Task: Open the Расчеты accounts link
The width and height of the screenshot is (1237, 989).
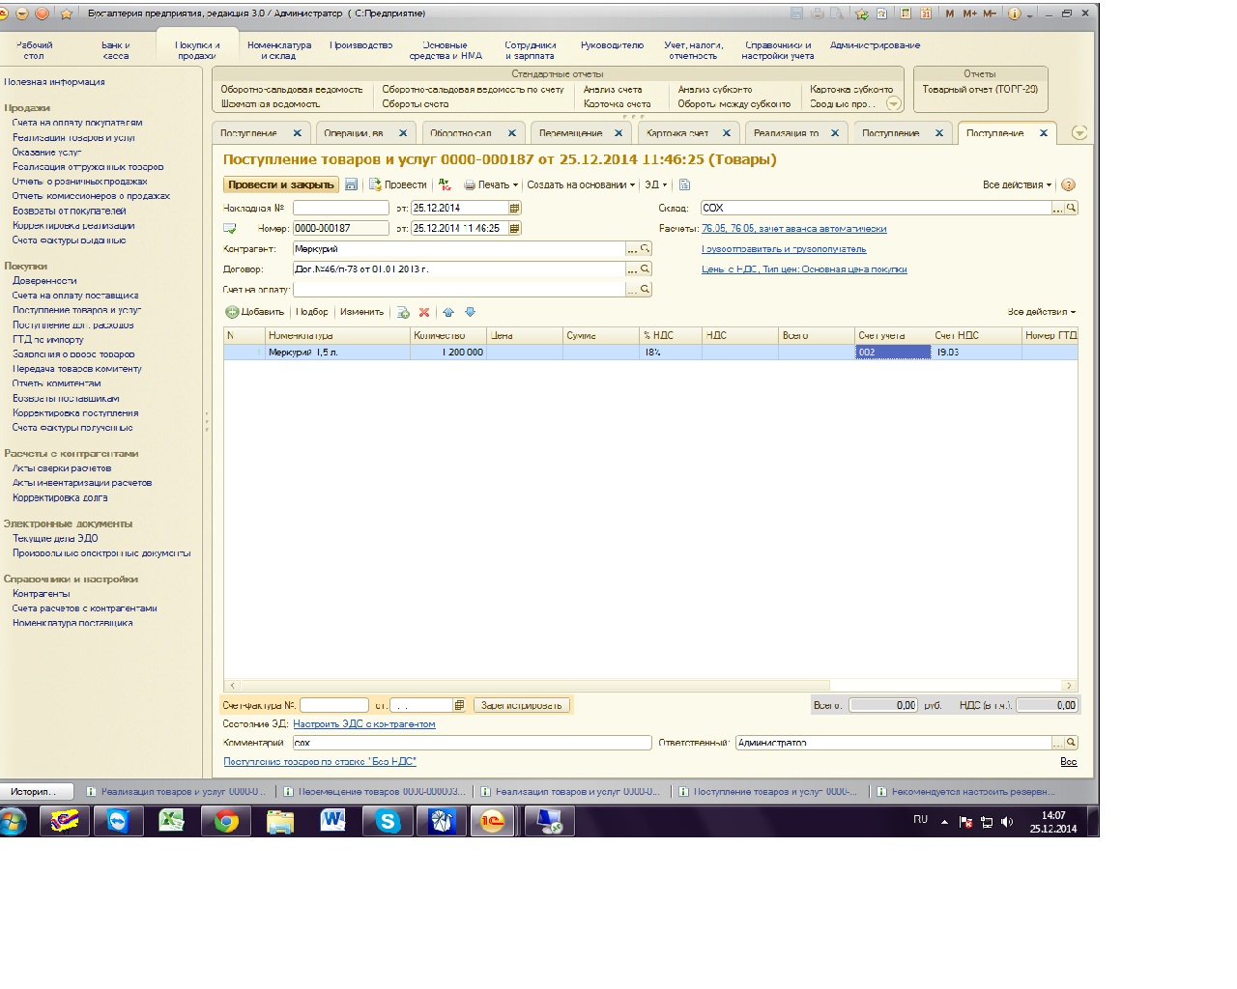Action: pyautogui.click(x=794, y=229)
